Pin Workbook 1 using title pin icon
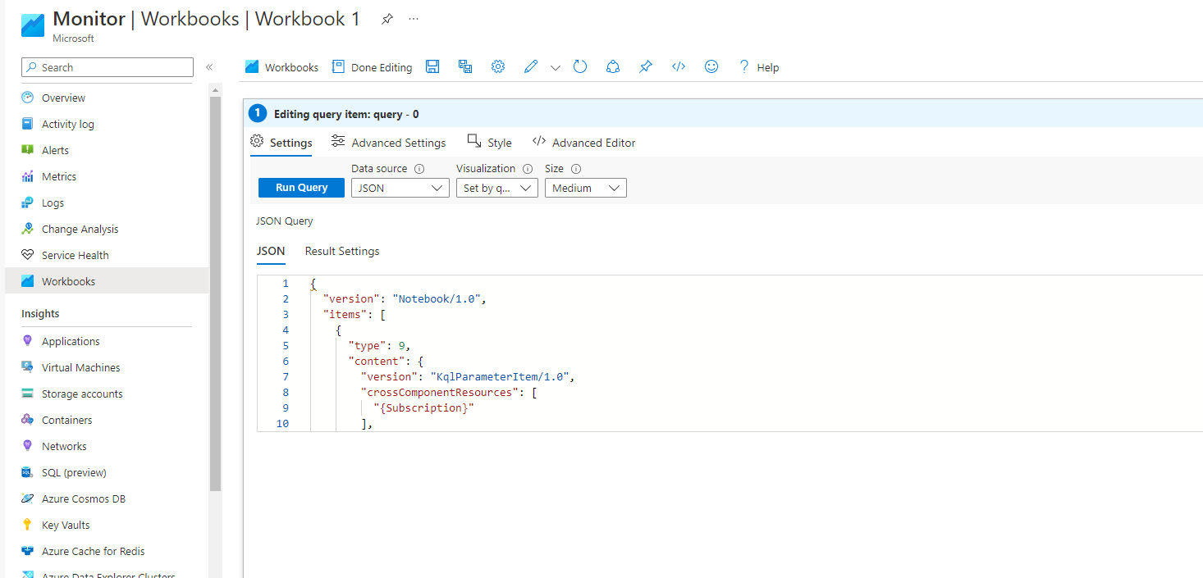Image resolution: width=1203 pixels, height=578 pixels. click(x=387, y=19)
